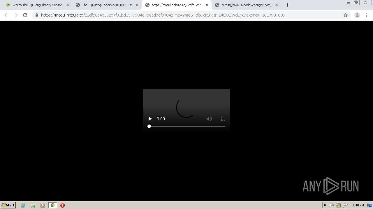
Task: Open the Windows Start menu
Action: [8, 205]
